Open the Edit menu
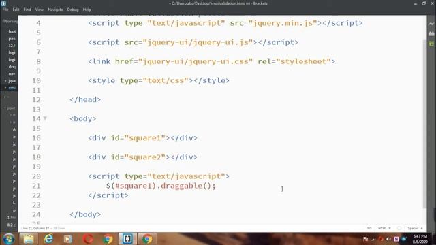This screenshot has height=245, width=436. click(16, 10)
